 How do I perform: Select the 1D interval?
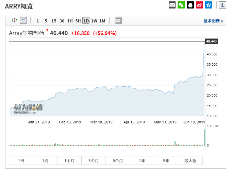tap(86, 20)
